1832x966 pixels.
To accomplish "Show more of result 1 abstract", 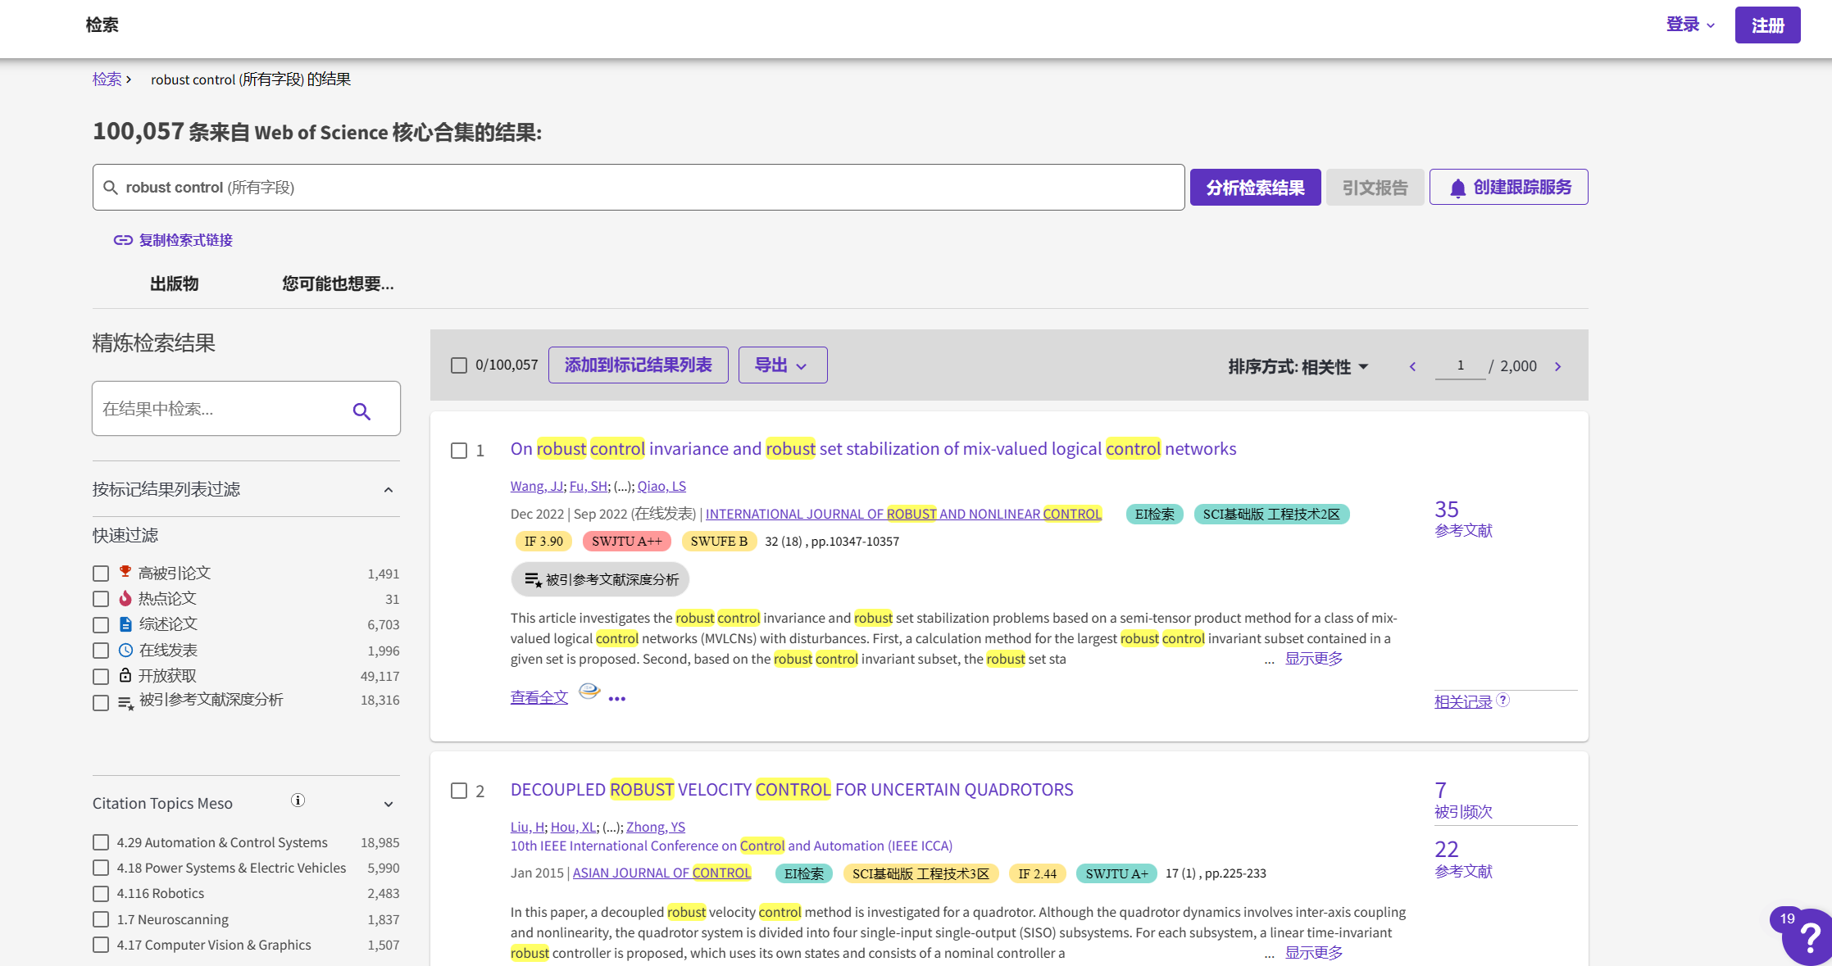I will [1313, 659].
